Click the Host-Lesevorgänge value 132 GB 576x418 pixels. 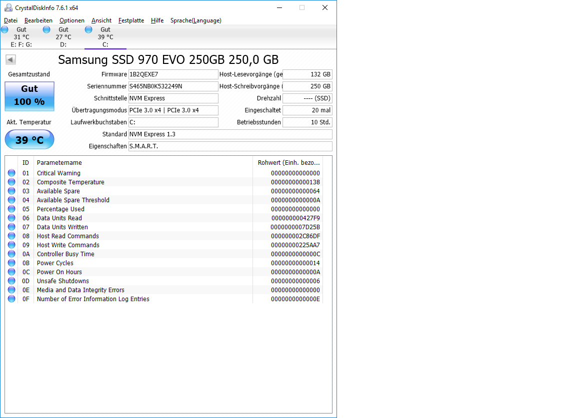(x=307, y=74)
